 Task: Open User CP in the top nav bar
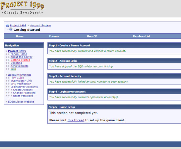click(92, 36)
